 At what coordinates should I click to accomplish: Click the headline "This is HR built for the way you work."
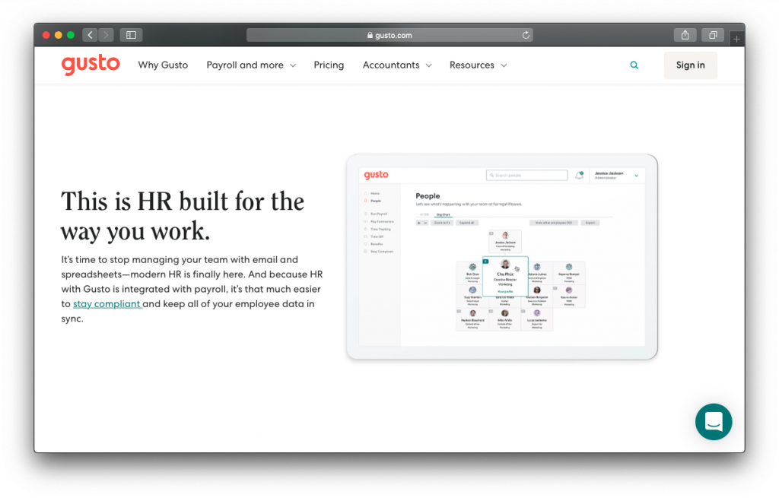[183, 216]
